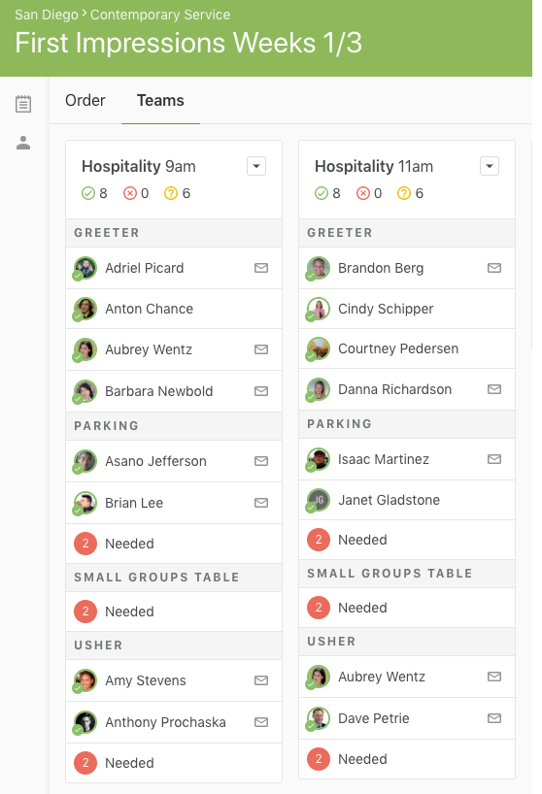The image size is (542, 794).
Task: Open the plan order clipboard sidebar icon
Action: [x=23, y=104]
